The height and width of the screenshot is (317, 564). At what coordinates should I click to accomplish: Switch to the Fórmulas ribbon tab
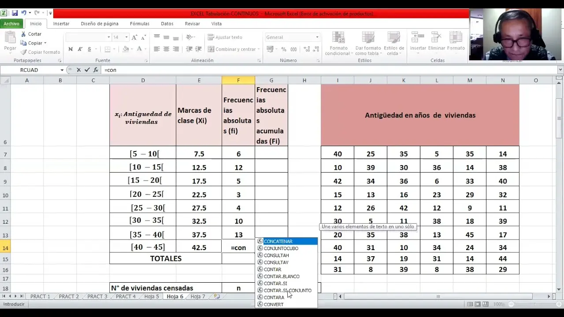coord(140,24)
